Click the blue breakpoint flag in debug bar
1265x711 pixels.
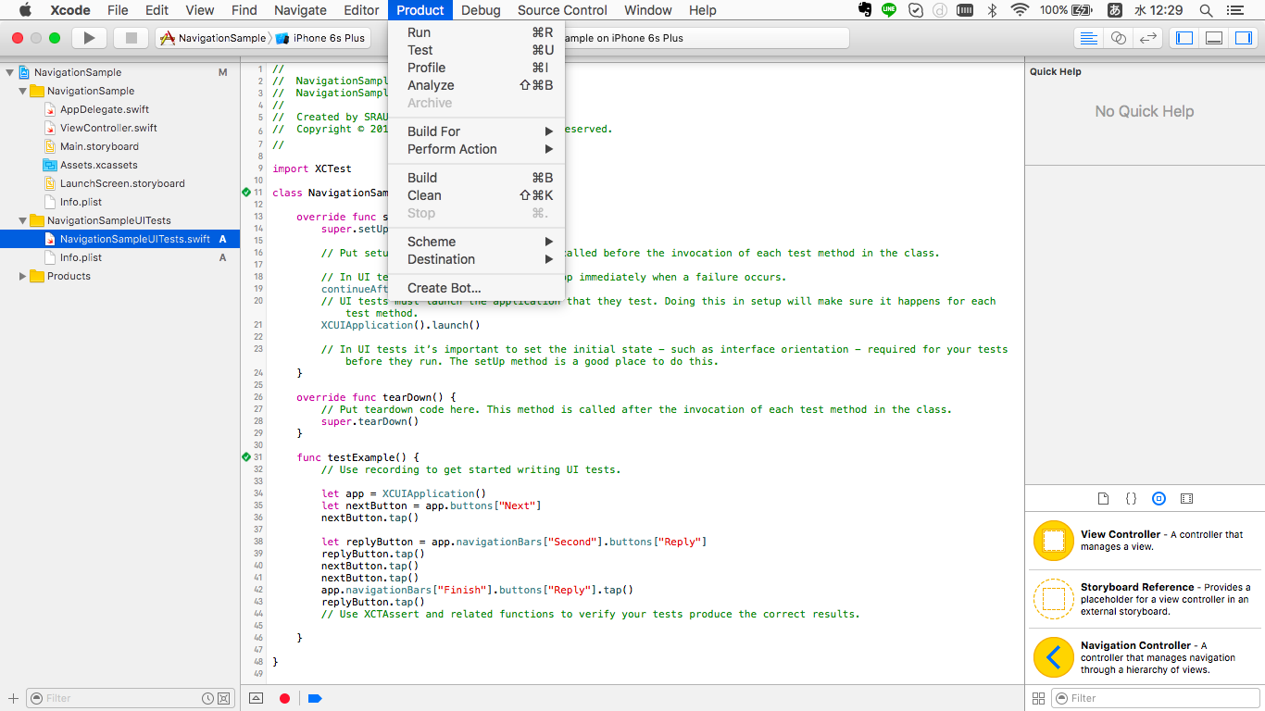(x=315, y=698)
